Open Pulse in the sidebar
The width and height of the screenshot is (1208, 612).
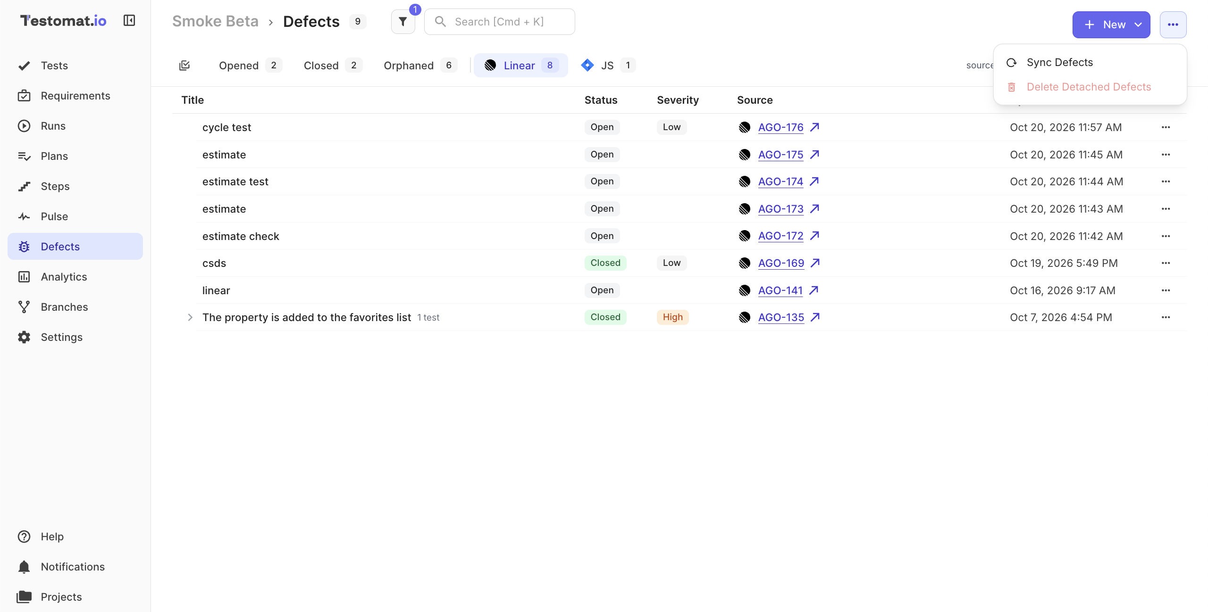75,216
